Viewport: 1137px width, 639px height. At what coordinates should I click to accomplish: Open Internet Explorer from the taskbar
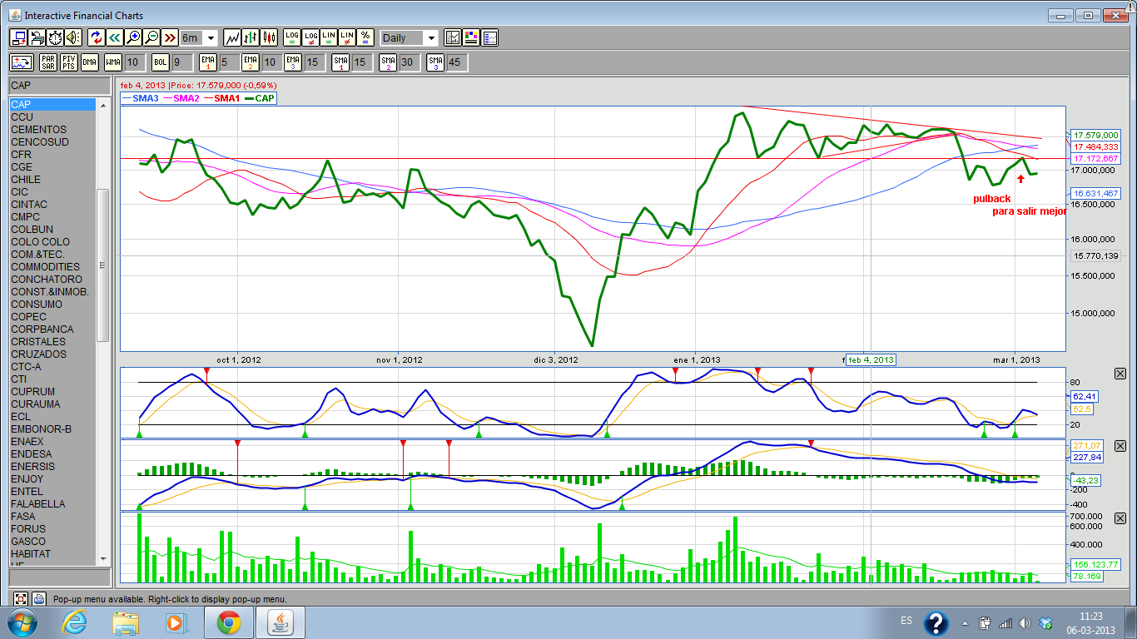click(75, 622)
